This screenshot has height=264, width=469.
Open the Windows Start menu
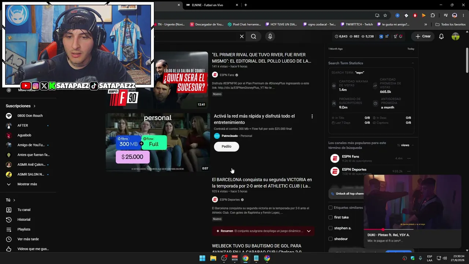[x=202, y=258]
